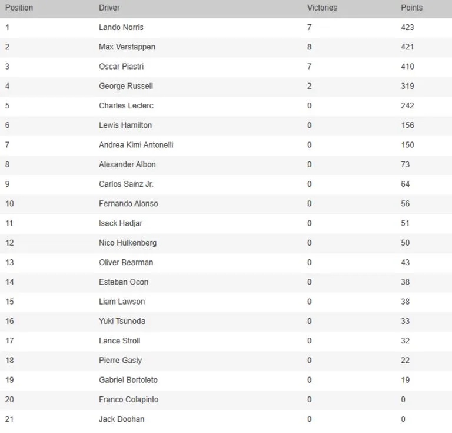This screenshot has width=452, height=433.
Task: Click George Russell's name
Action: tap(126, 86)
